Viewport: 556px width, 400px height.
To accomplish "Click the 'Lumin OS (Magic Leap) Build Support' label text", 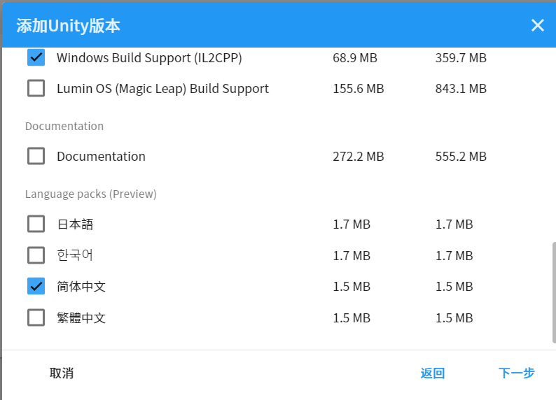I will pos(162,89).
